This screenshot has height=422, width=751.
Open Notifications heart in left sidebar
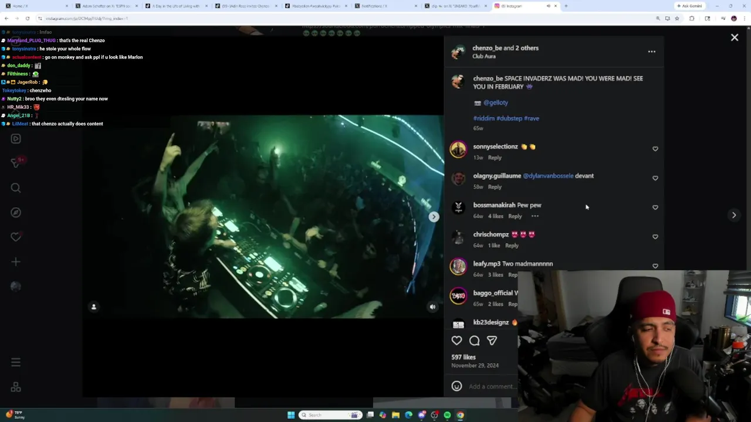point(16,237)
